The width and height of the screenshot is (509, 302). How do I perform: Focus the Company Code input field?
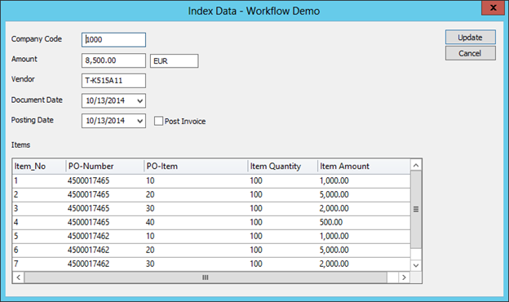tap(113, 40)
